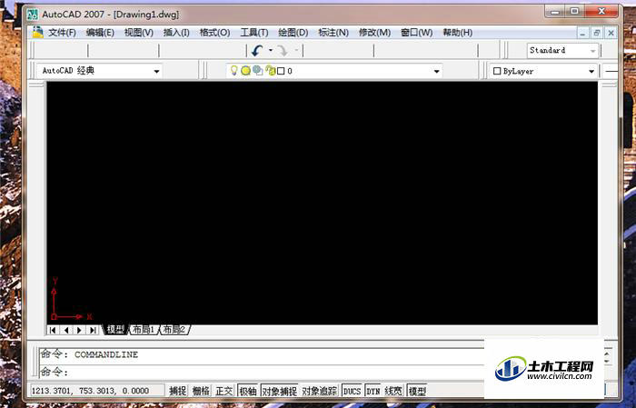Toggle 捕捉 snap mode in status bar
This screenshot has height=408, width=636.
pyautogui.click(x=177, y=391)
